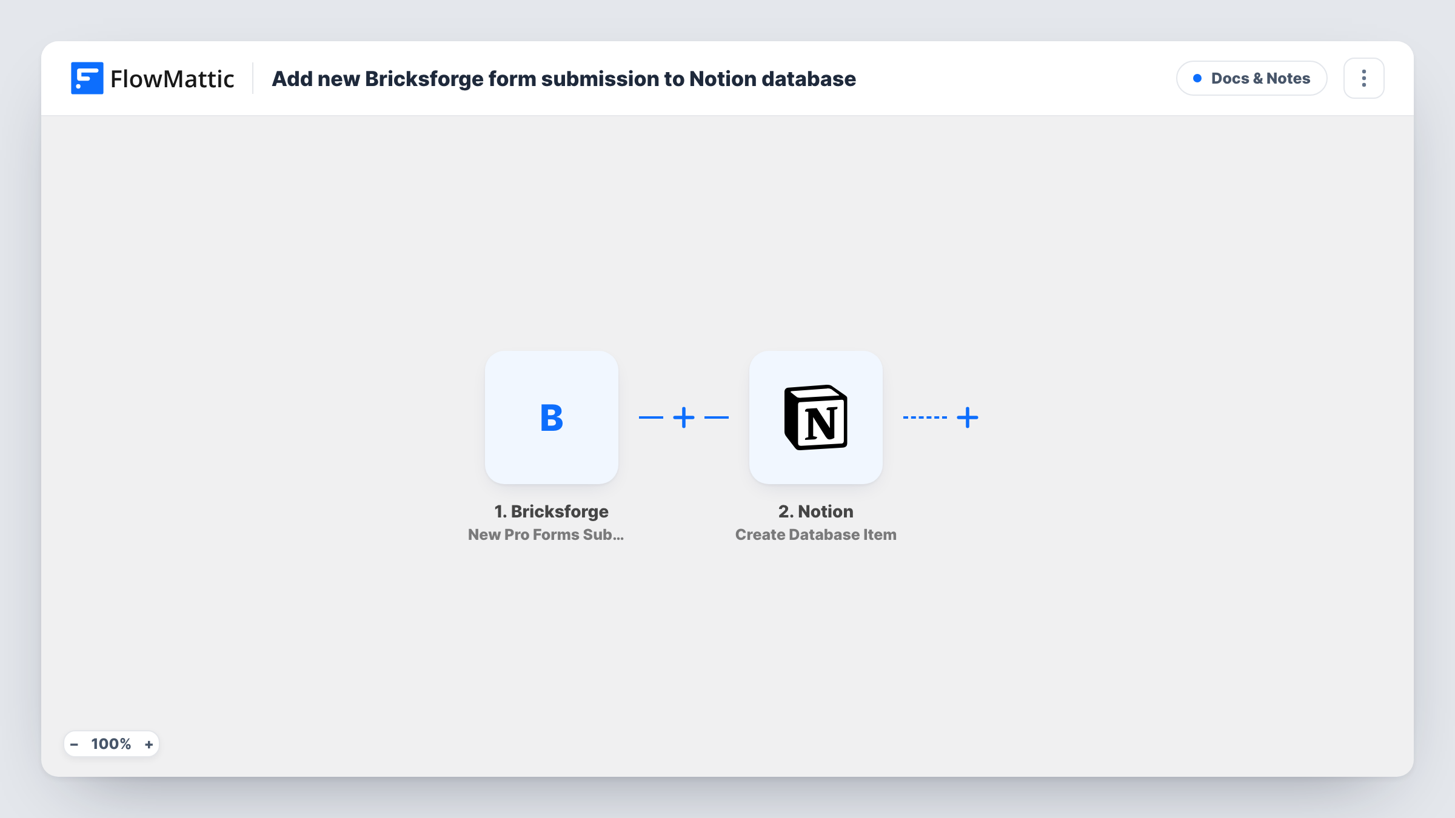The width and height of the screenshot is (1455, 818).
Task: Click 'Create Database Item' action text
Action: 815,534
